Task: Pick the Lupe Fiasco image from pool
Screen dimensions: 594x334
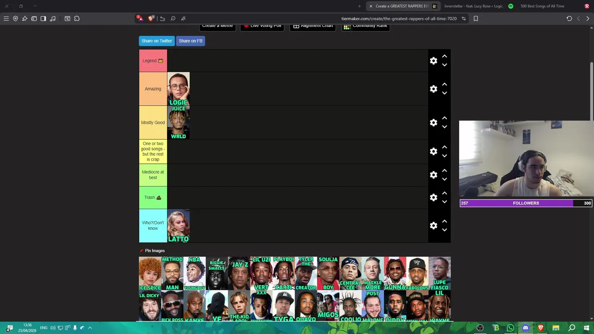Action: tap(439, 274)
